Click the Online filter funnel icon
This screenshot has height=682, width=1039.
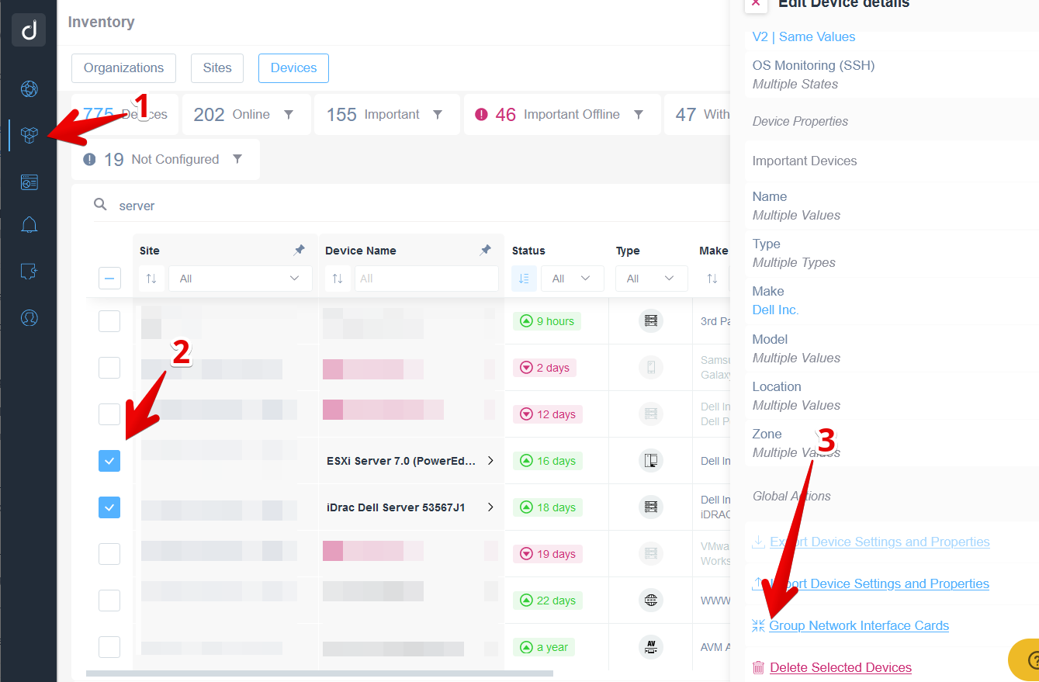289,115
